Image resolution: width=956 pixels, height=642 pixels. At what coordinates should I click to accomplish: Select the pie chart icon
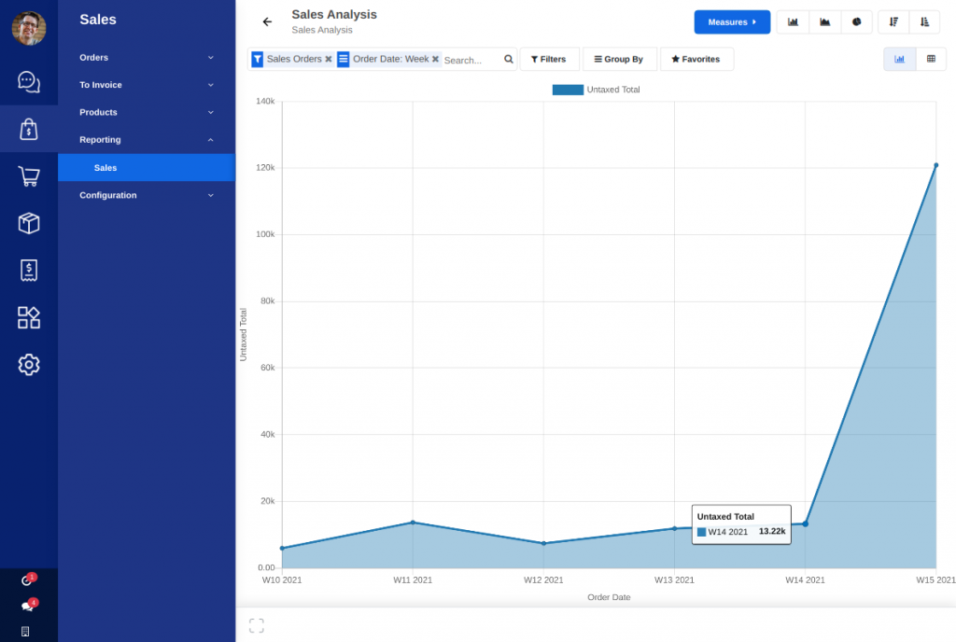856,21
